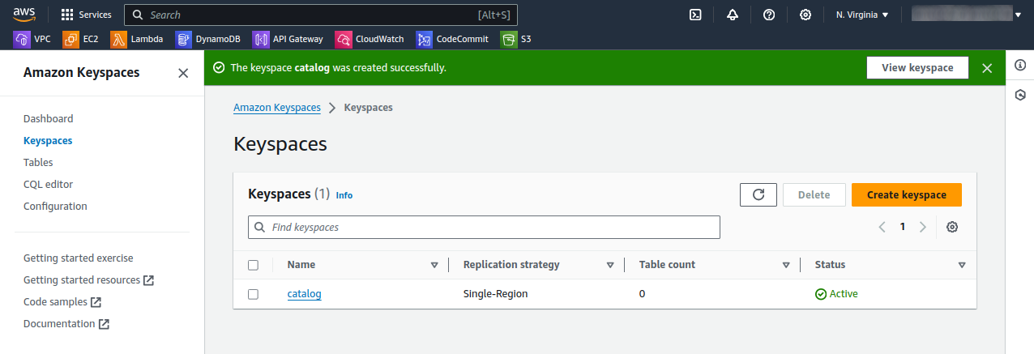Viewport: 1034px width, 354px height.
Task: Select the catalog keyspace checkbox
Action: 253,294
